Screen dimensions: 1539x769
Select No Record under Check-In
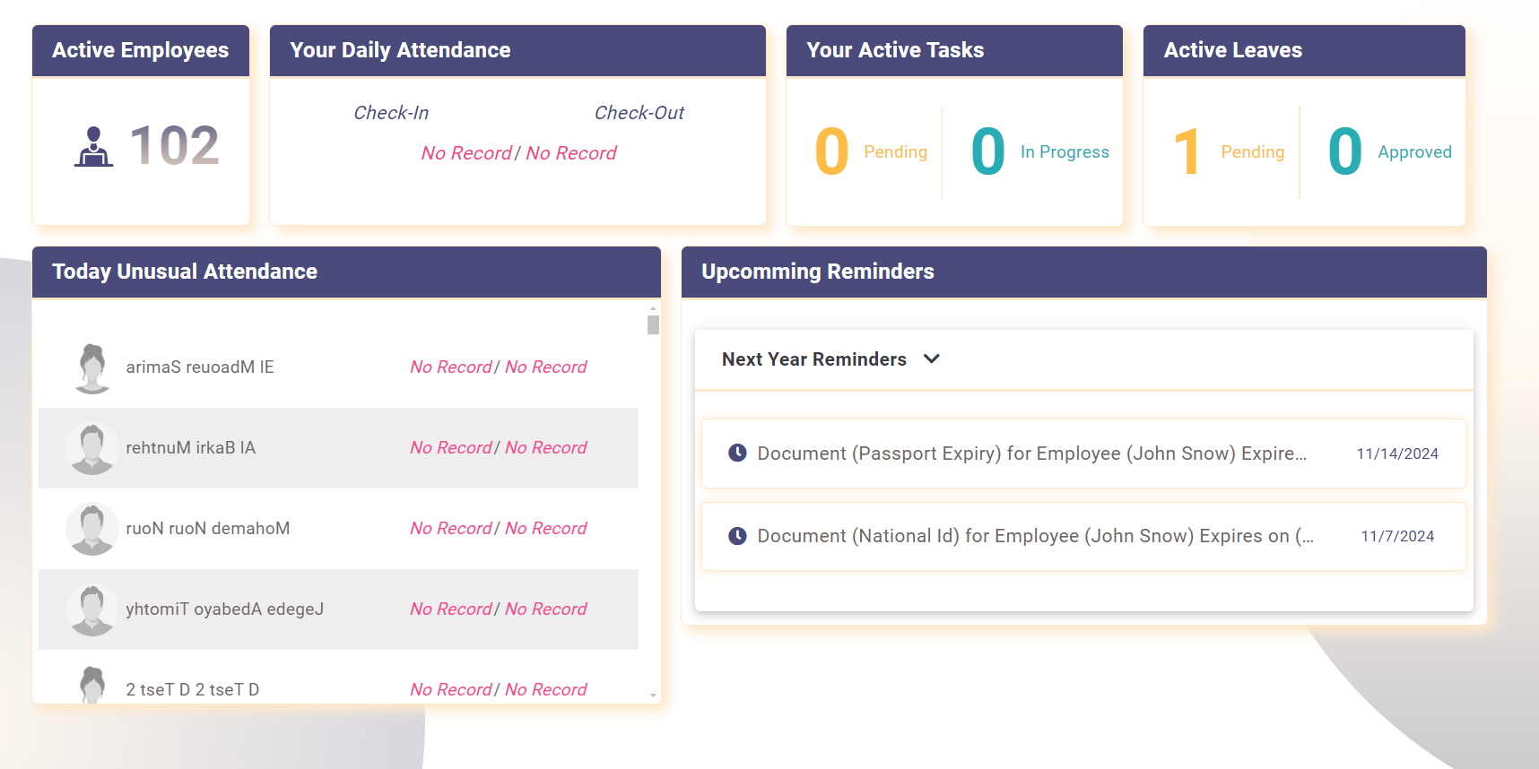[465, 152]
